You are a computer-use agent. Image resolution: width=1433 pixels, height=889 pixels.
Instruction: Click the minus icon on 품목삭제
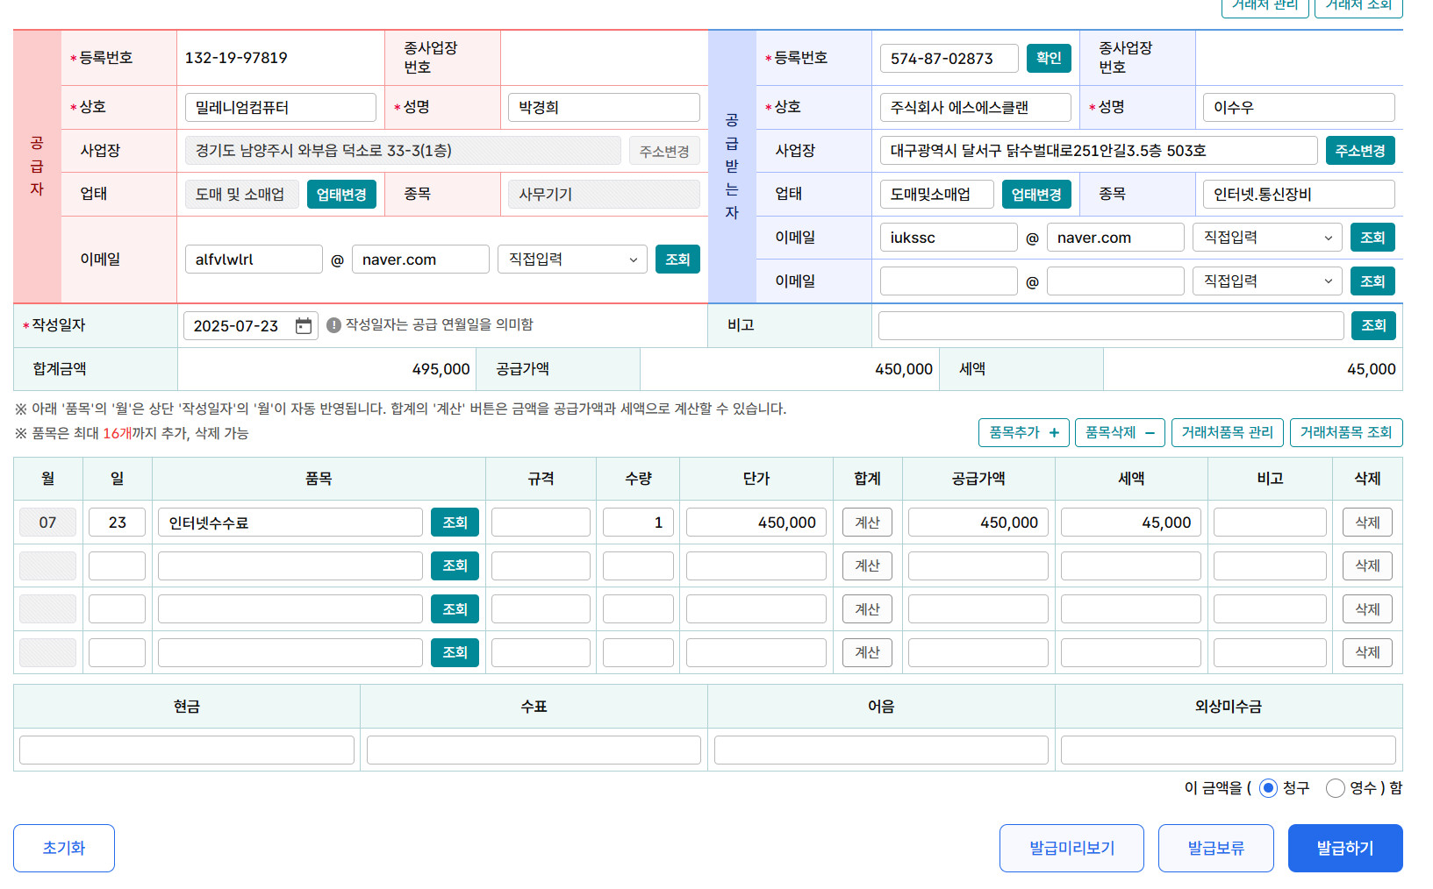pos(1150,433)
